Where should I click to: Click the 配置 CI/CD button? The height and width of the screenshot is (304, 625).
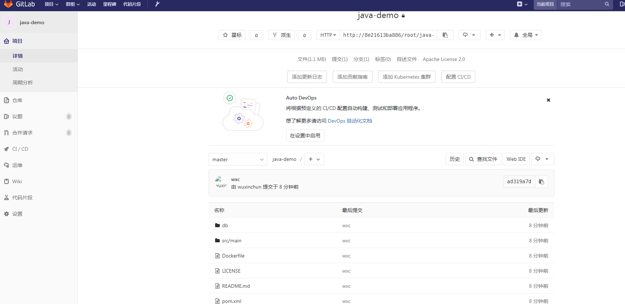(x=458, y=77)
